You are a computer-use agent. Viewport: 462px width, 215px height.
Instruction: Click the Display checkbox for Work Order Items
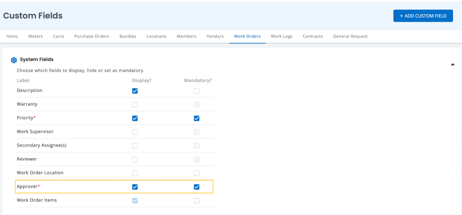(x=135, y=201)
